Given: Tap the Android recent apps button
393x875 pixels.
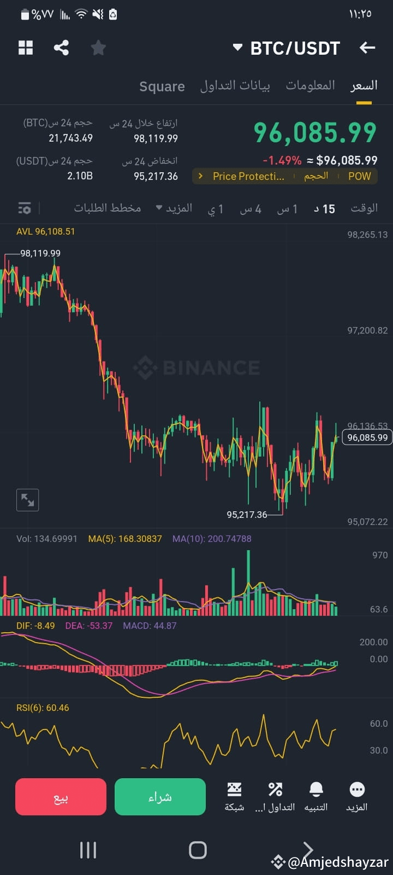Looking at the screenshot, I should (x=87, y=850).
